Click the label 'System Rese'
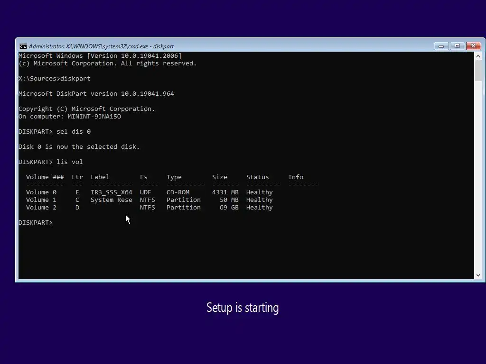Image resolution: width=486 pixels, height=364 pixels. click(x=112, y=200)
